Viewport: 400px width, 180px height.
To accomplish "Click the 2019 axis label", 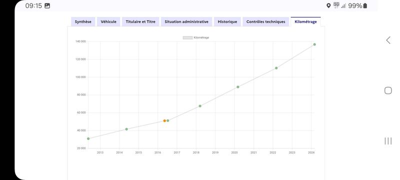I will [215, 152].
